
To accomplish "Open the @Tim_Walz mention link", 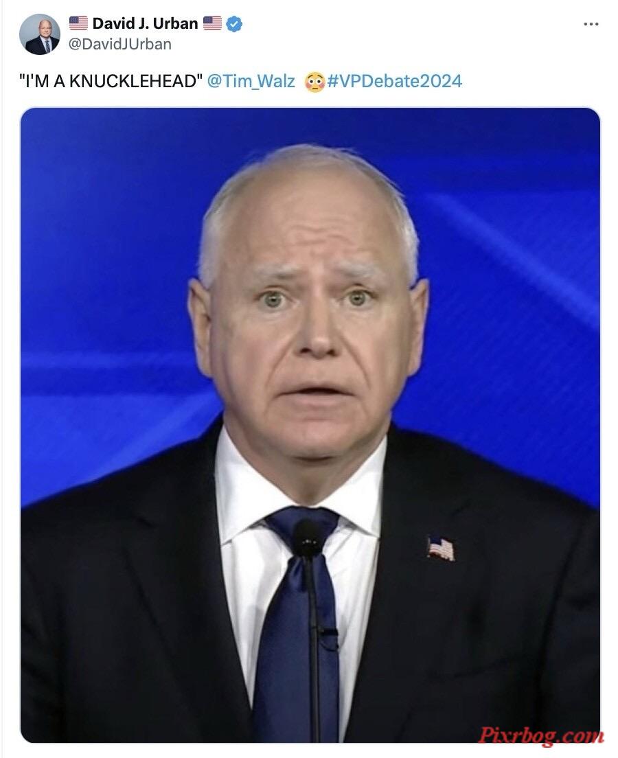I will click(x=251, y=81).
